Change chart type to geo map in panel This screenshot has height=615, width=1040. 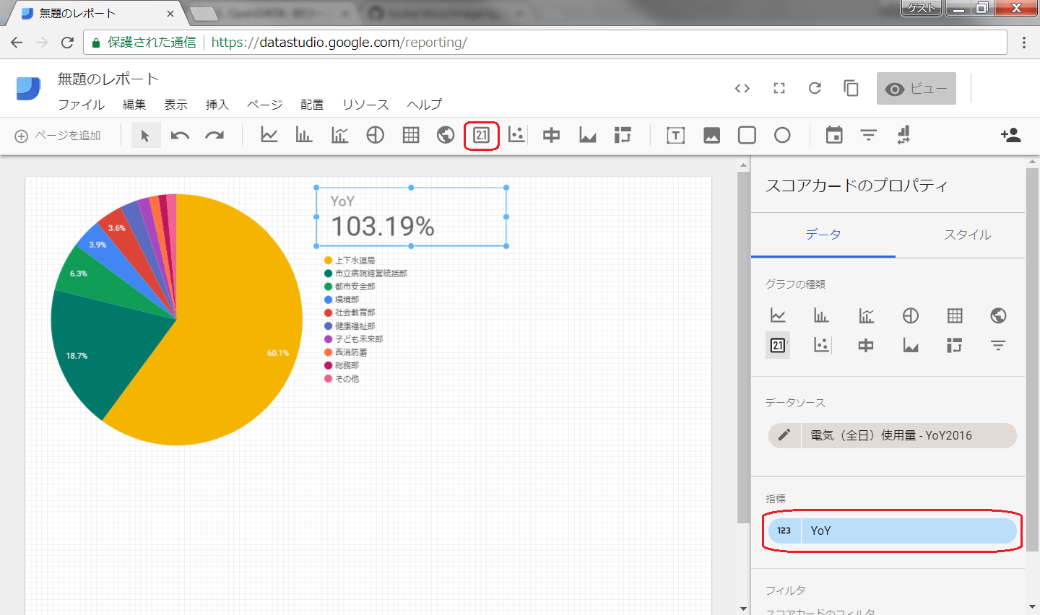pyautogui.click(x=998, y=315)
